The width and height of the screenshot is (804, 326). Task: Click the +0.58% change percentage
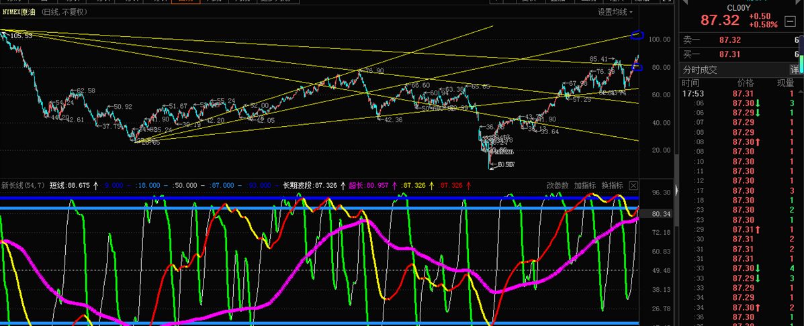pos(763,24)
